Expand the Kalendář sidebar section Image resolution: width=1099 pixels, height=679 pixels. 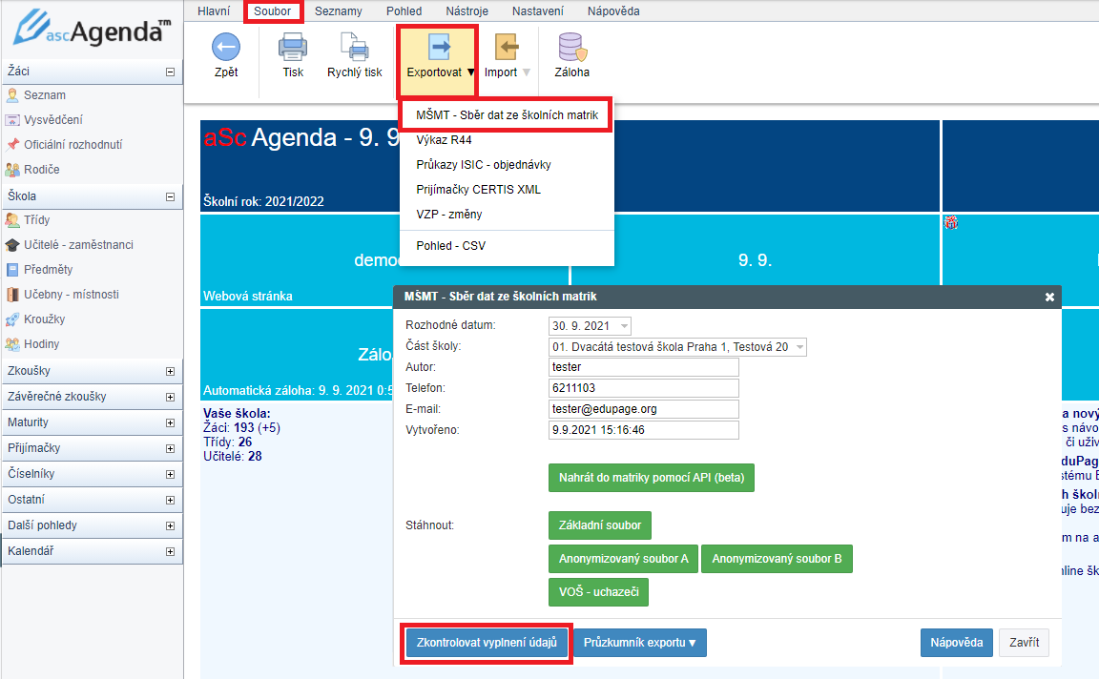tap(170, 552)
